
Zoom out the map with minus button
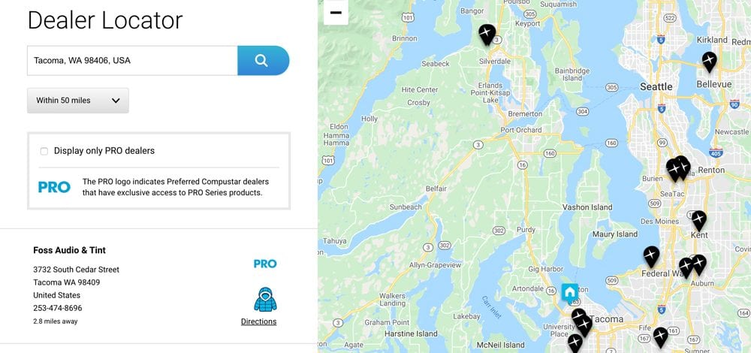[336, 13]
